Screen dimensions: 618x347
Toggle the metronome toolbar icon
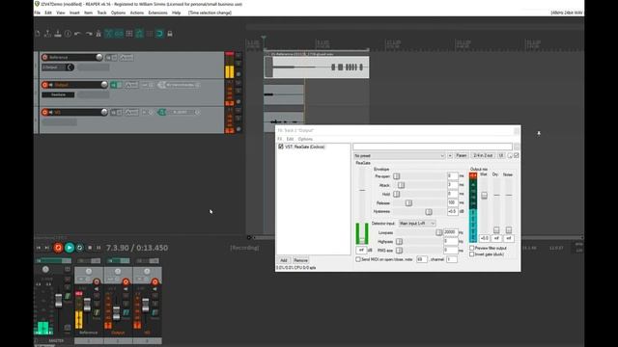[x=98, y=34]
